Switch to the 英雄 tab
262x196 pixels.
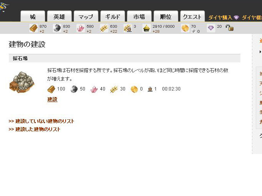click(59, 17)
